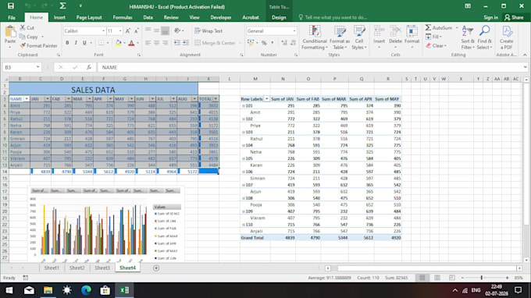Add a new sheet with plus button
531x298 pixels.
point(156,268)
